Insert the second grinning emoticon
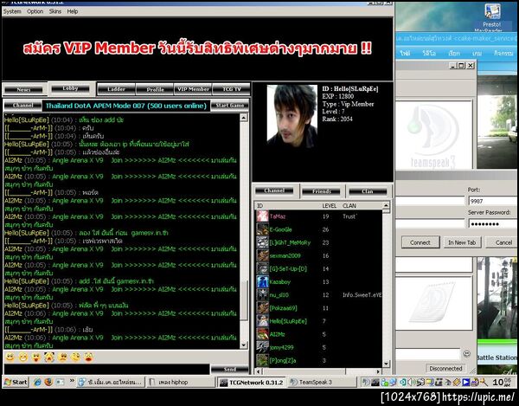Viewport: 519px width, 406px height. [23, 357]
